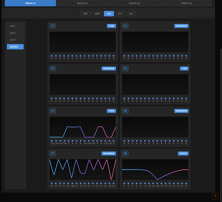Click the last step dot of track T6
This screenshot has height=202, width=222.
coord(186,141)
